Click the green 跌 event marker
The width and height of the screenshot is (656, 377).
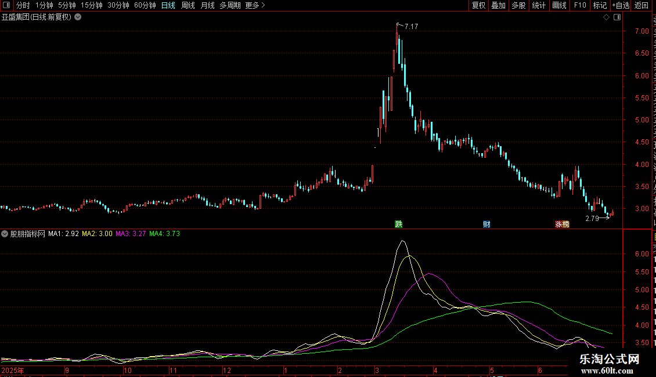[399, 224]
